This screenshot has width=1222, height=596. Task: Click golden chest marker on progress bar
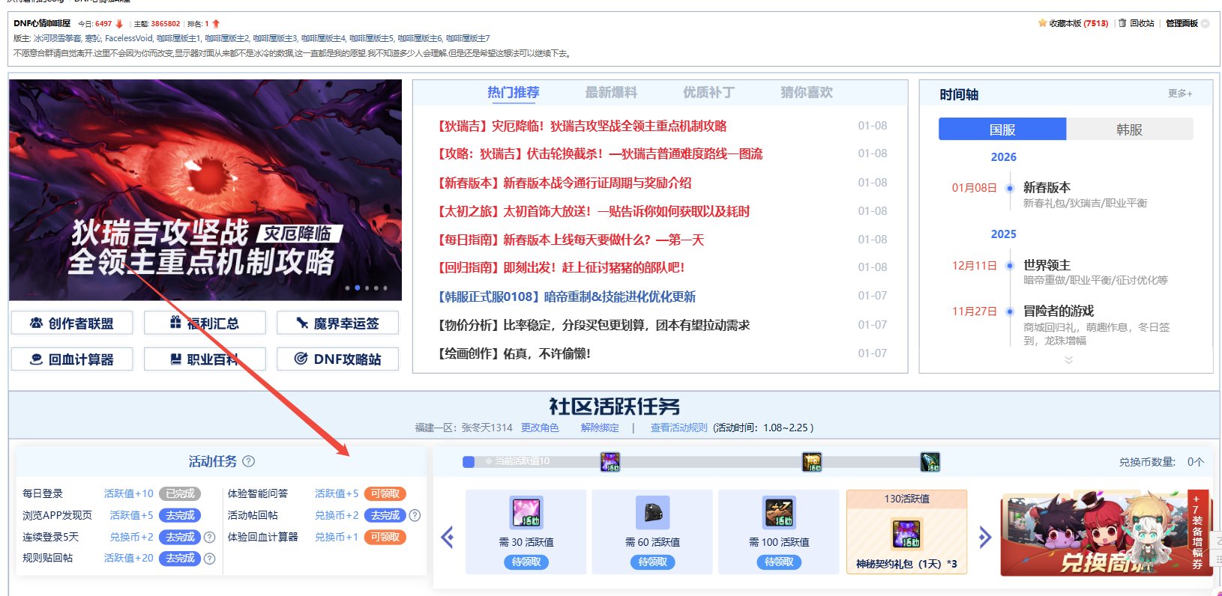pos(812,462)
